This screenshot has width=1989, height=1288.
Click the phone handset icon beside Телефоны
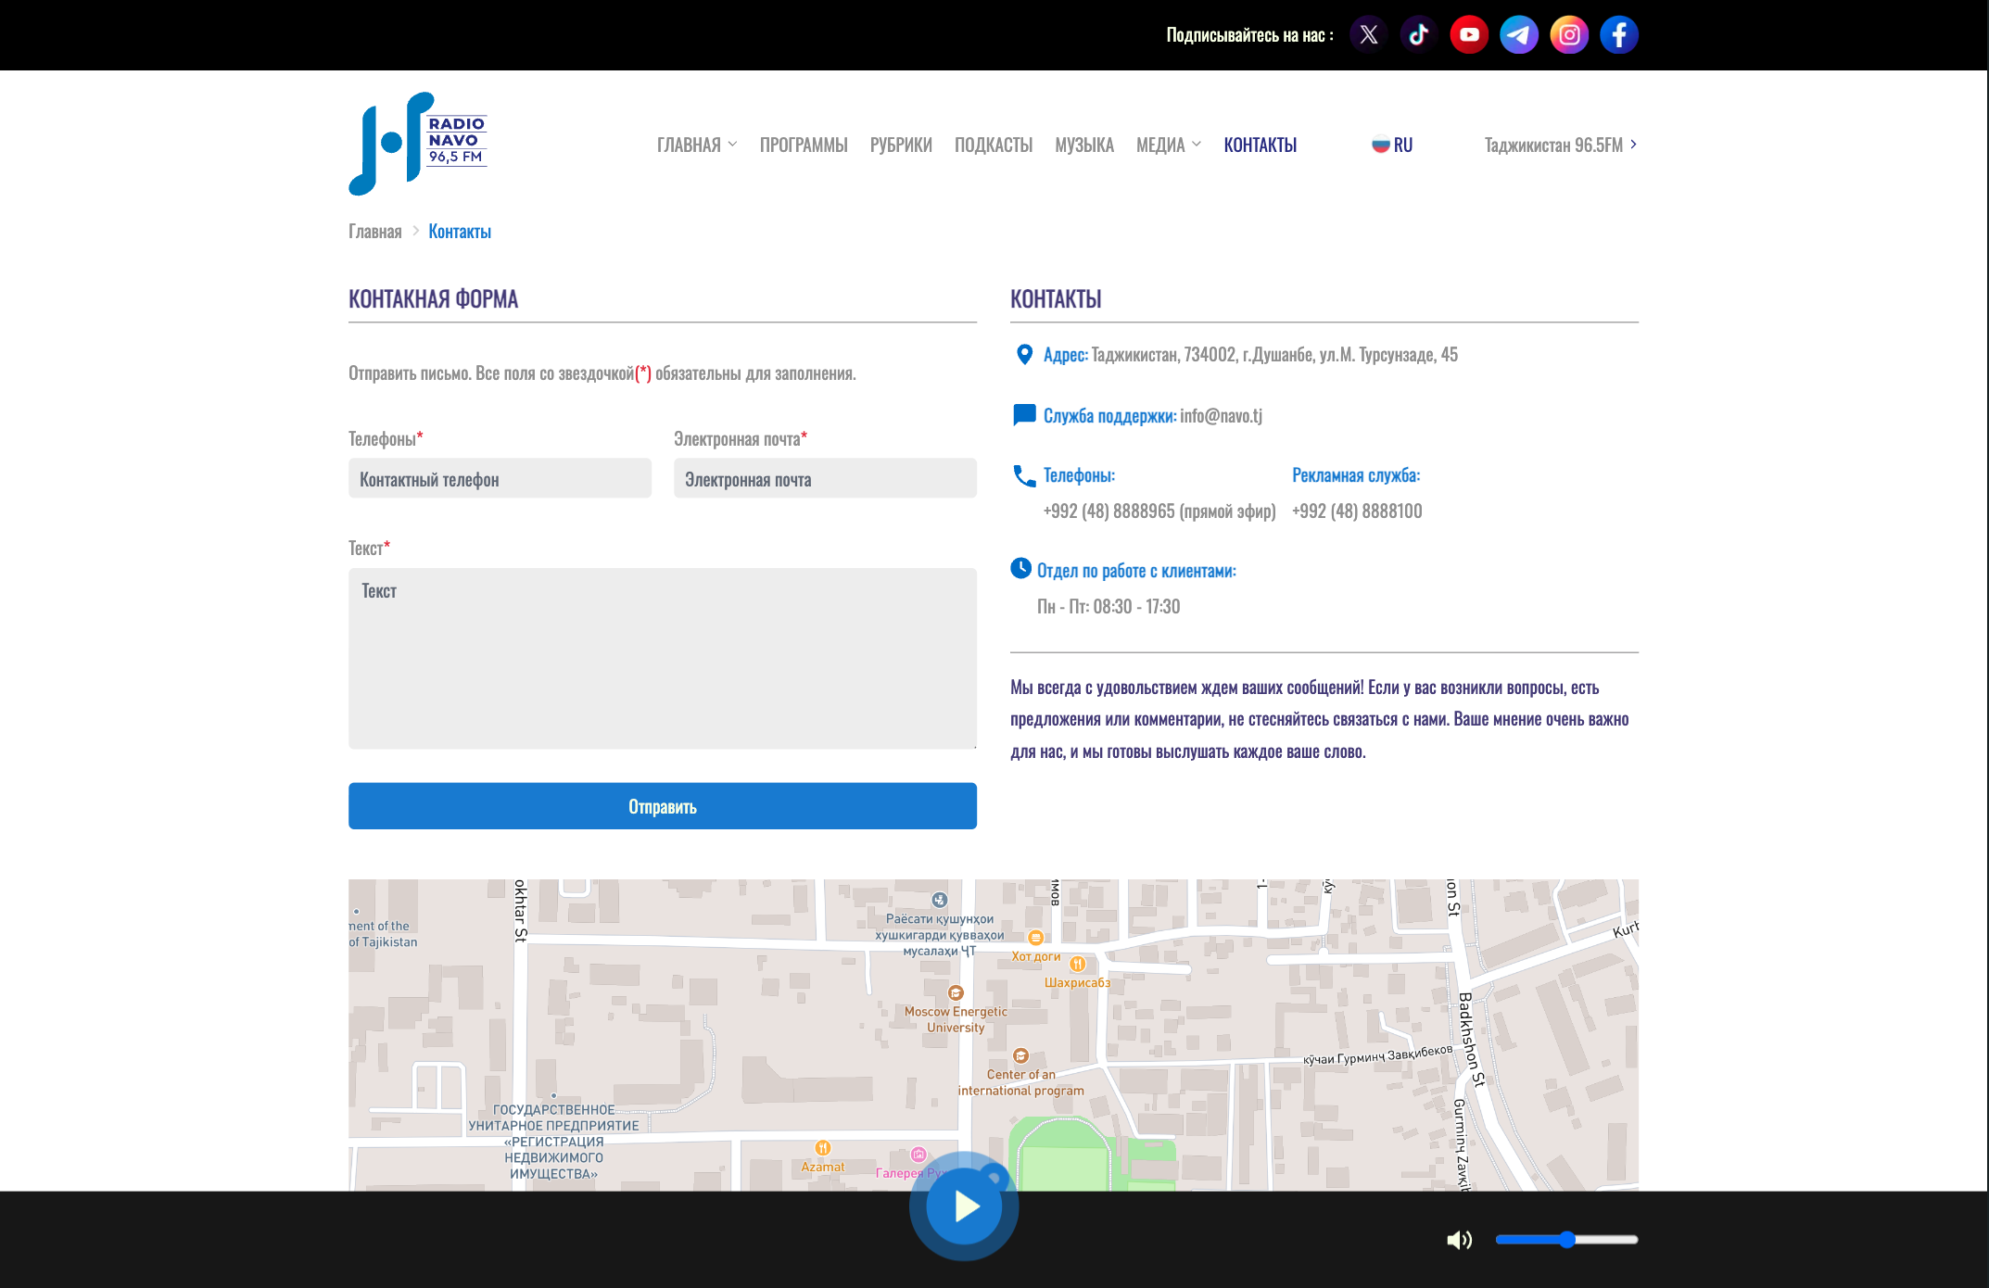tap(1024, 476)
